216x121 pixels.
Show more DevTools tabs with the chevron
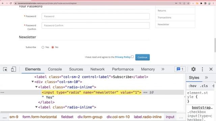[163, 69]
